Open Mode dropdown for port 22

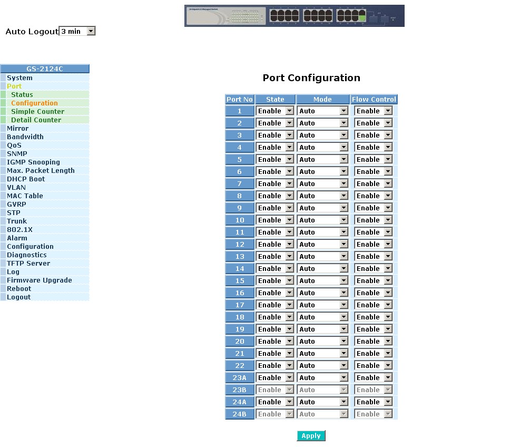322,365
